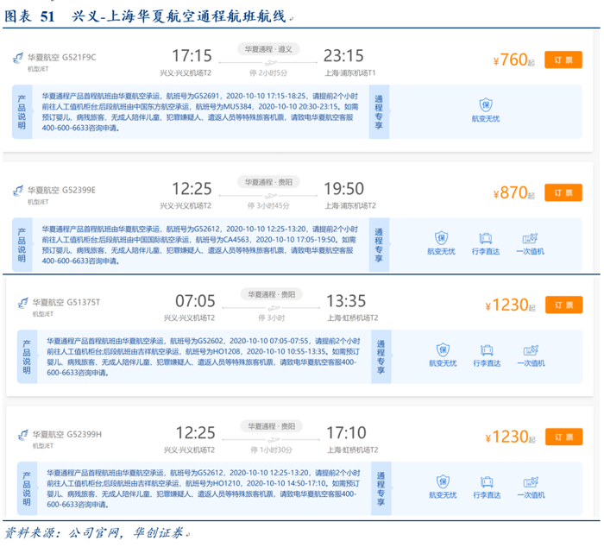Click the ¥760 price
Viewport: 604px width, 547px height.
tap(514, 60)
